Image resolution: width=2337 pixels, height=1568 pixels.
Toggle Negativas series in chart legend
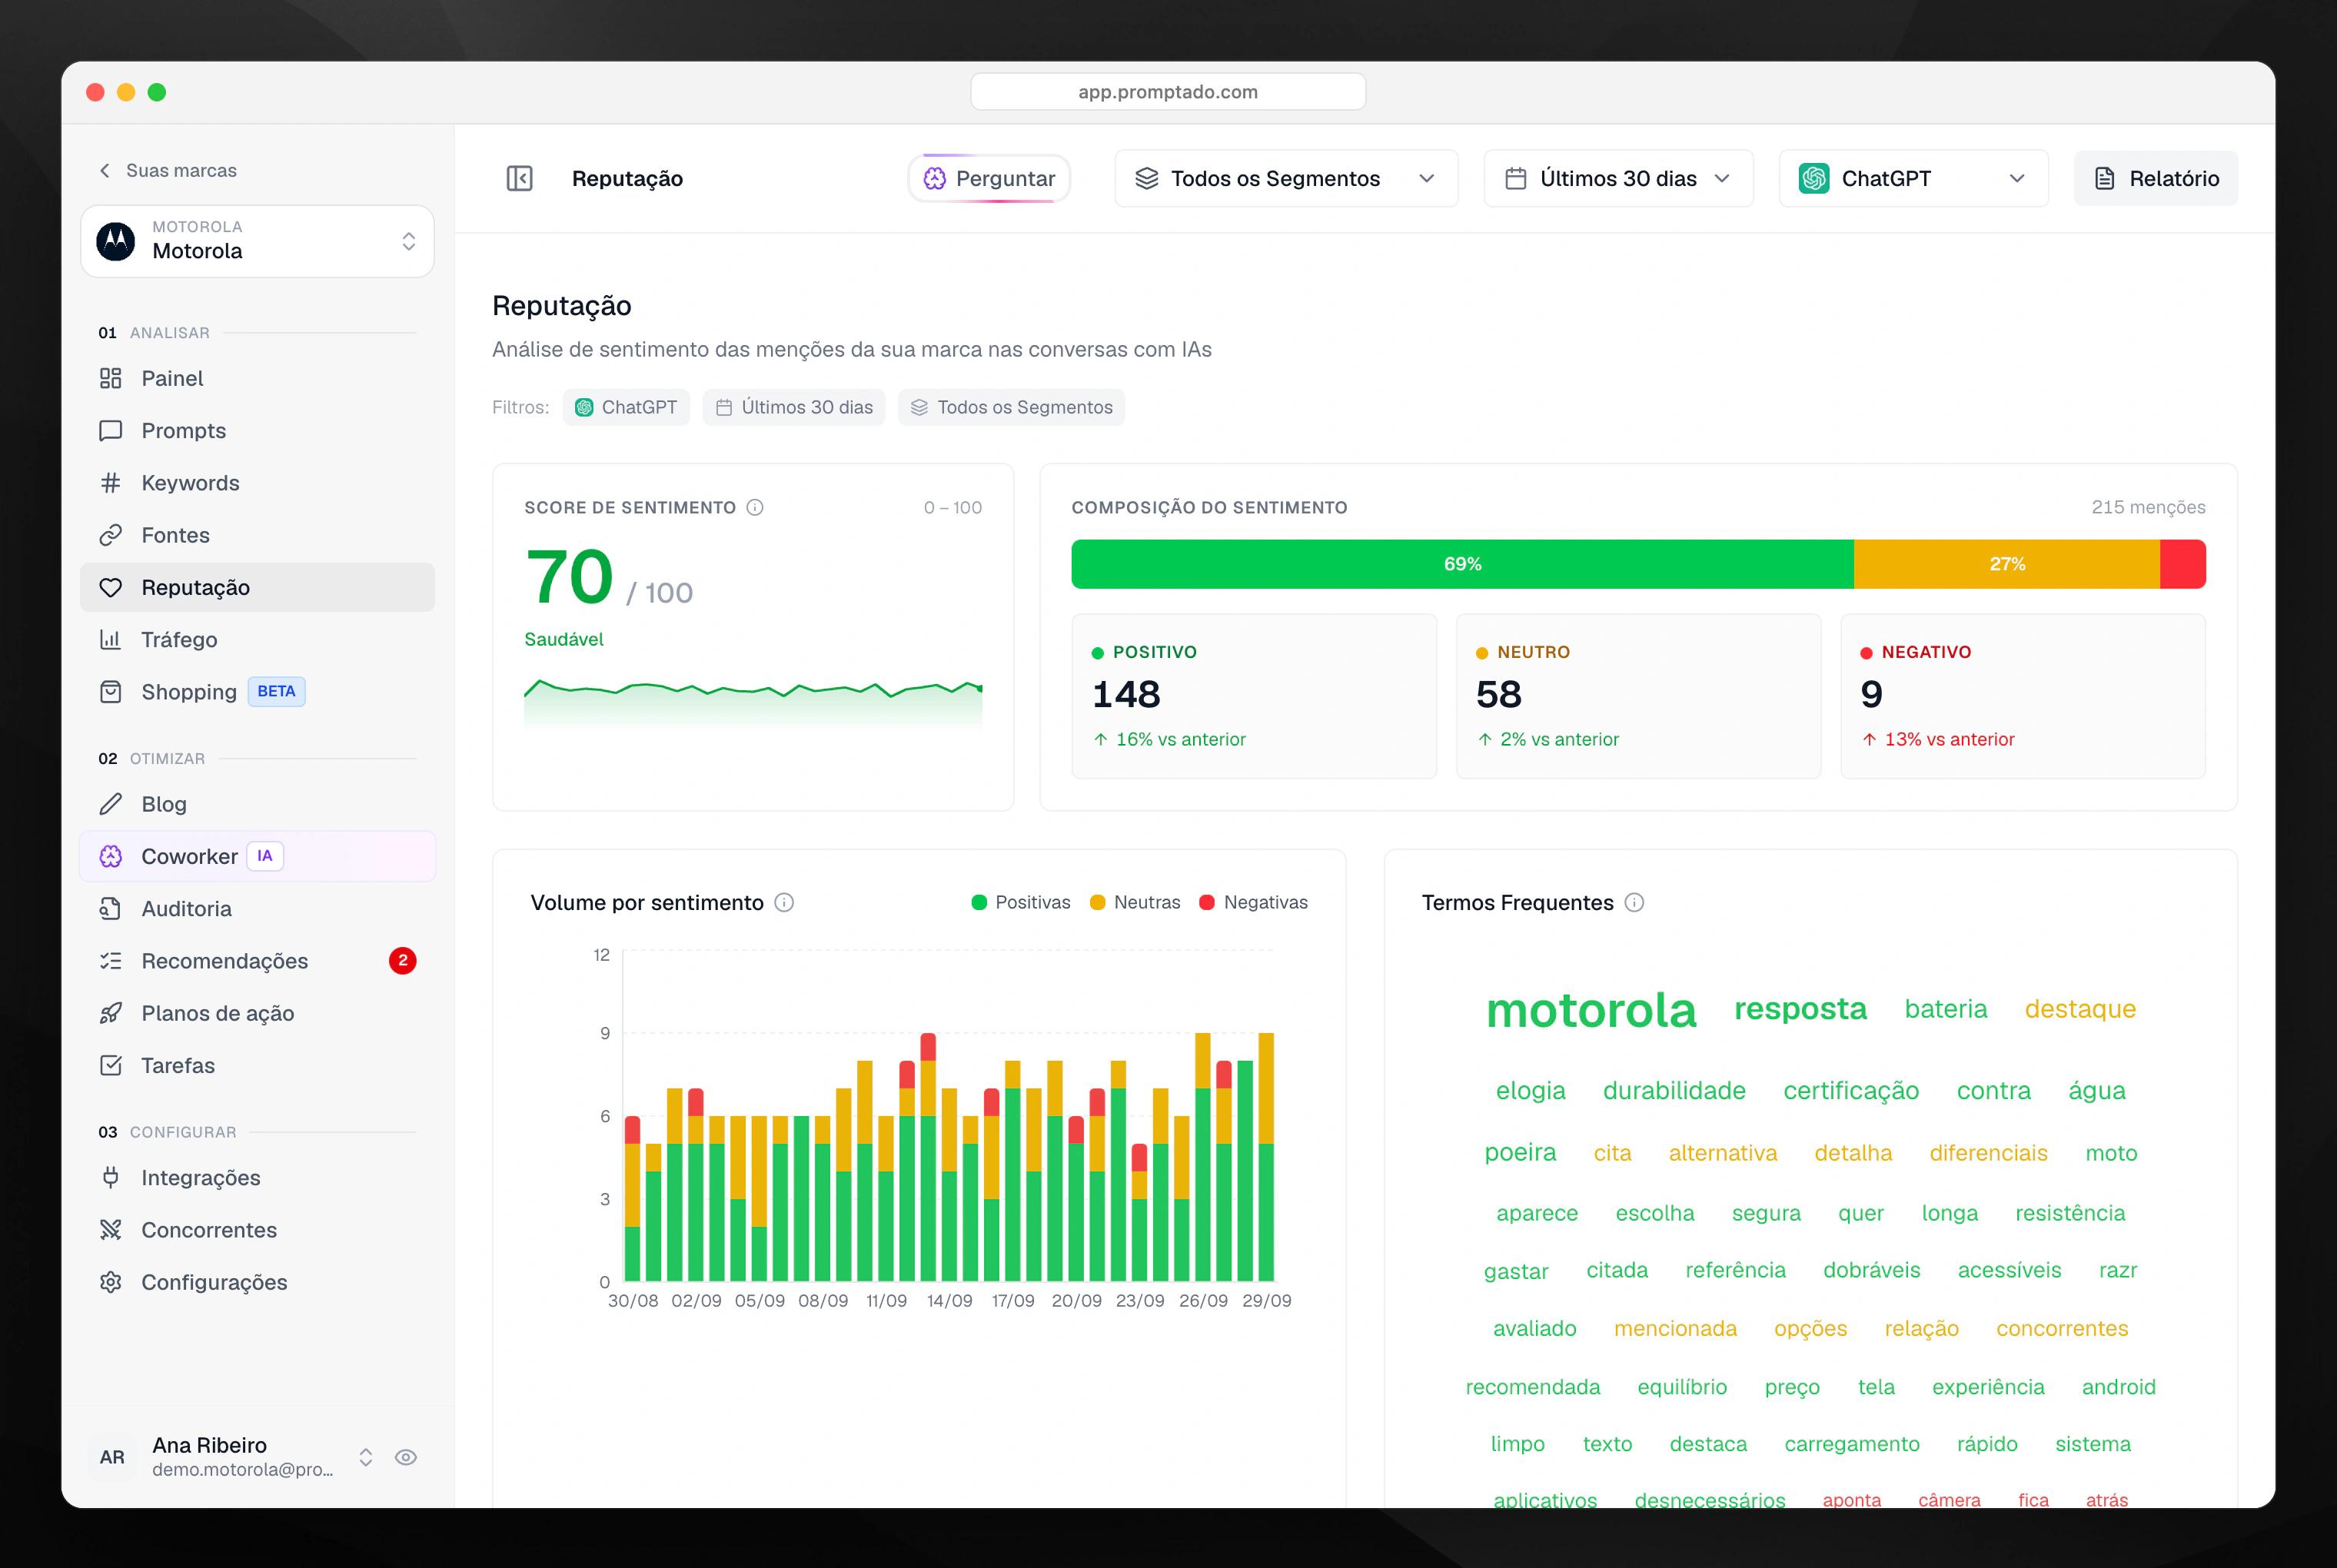1253,902
